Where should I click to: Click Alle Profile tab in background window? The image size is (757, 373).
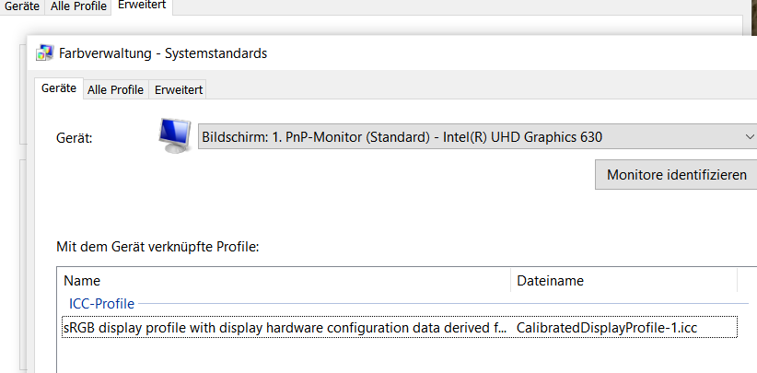tap(78, 6)
